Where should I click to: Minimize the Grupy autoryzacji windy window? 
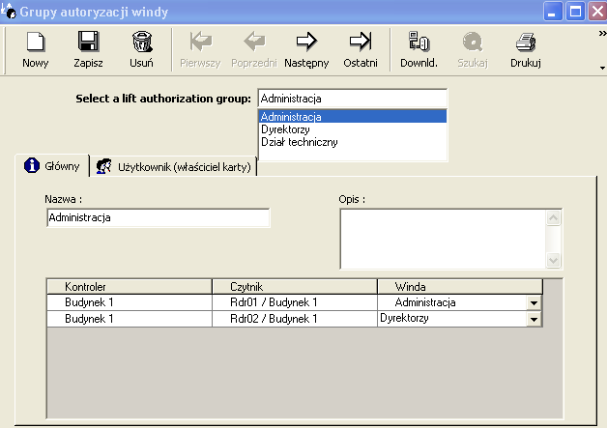553,12
